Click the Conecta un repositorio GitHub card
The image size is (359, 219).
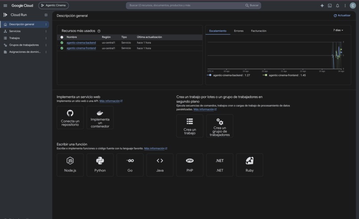point(70,118)
